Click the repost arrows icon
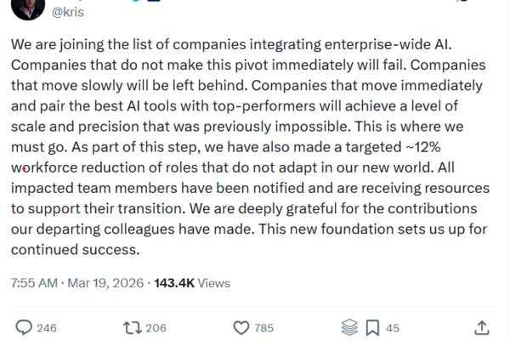 pos(131,327)
